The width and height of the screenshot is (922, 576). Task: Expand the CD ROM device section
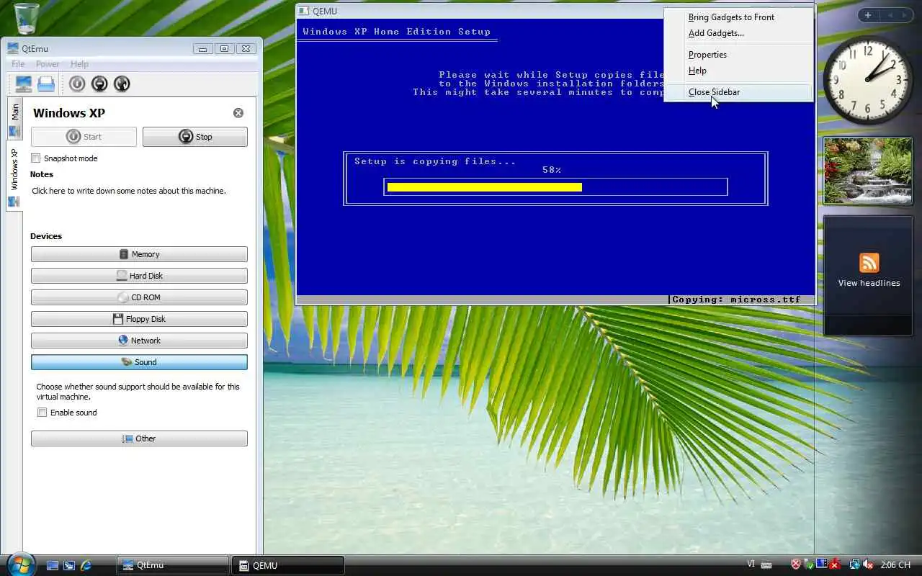point(139,297)
